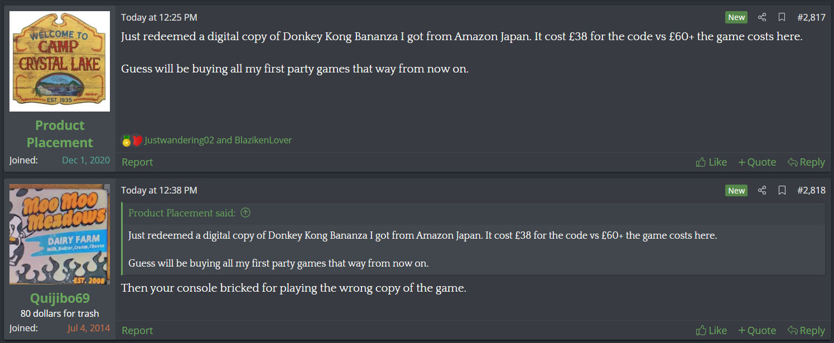Bookmark post #2,818
The width and height of the screenshot is (834, 343).
[x=782, y=191]
